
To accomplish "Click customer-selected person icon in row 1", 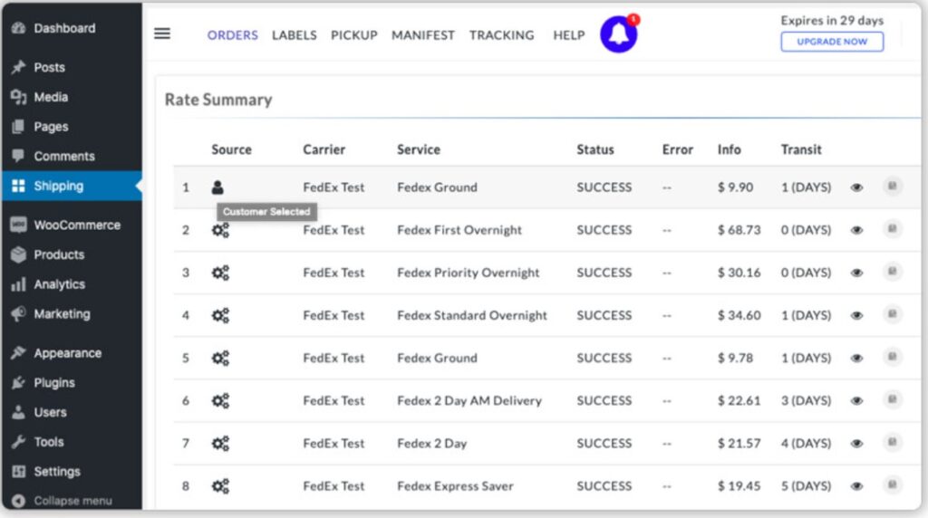I will click(x=217, y=187).
